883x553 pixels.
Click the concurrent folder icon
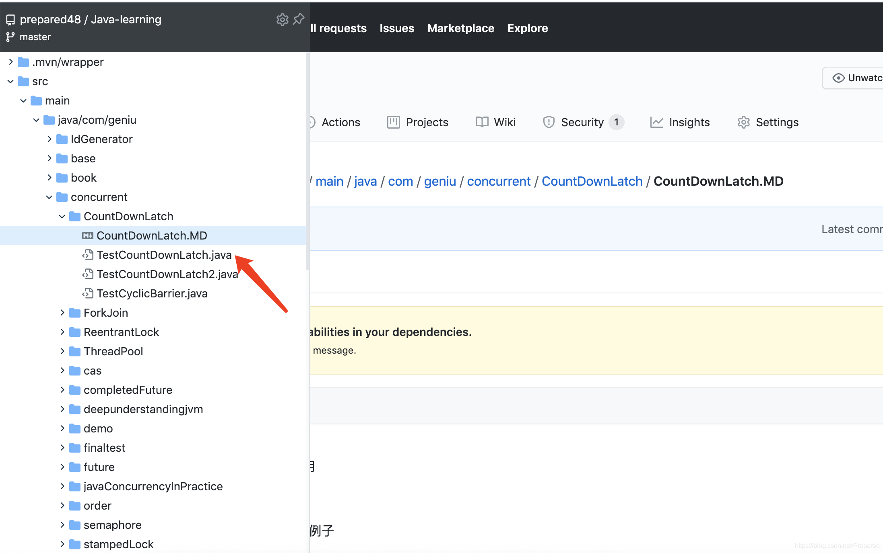[62, 197]
